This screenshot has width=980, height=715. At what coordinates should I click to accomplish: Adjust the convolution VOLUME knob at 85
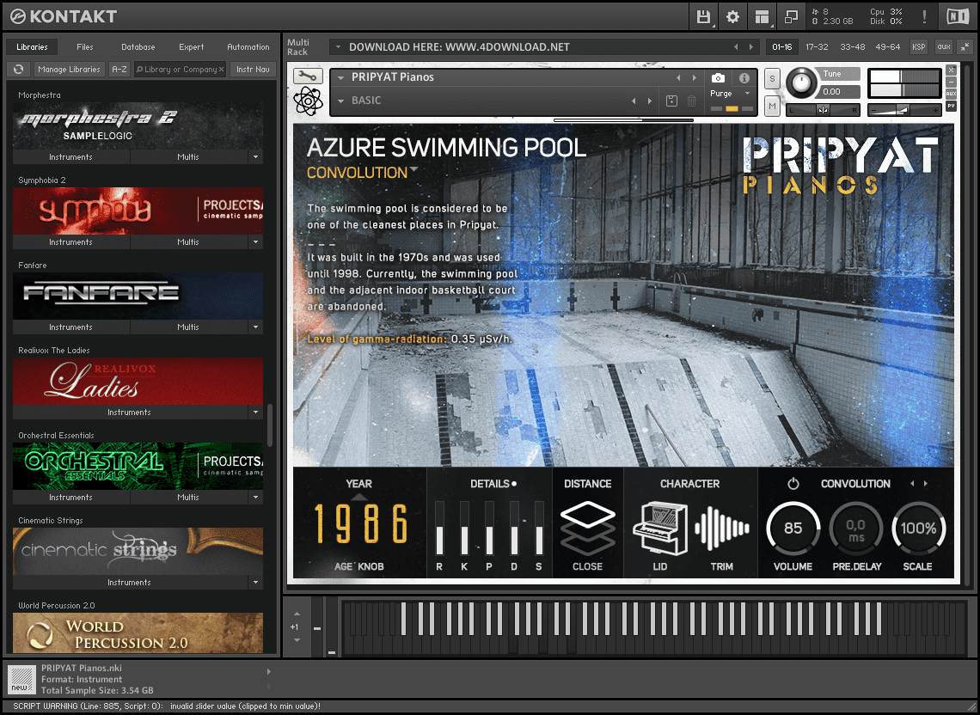[x=793, y=529]
